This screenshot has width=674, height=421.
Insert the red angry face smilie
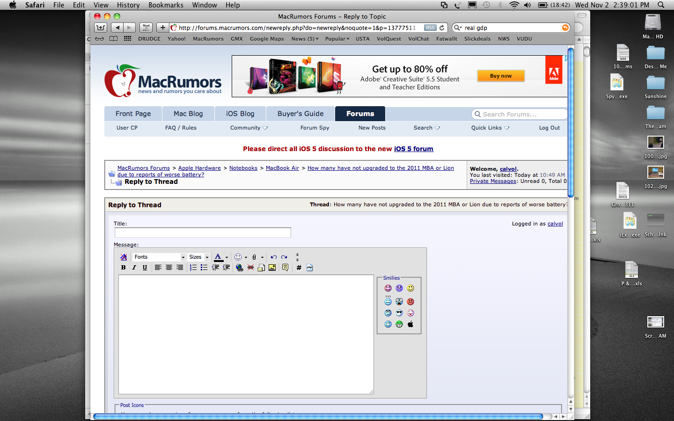(x=410, y=302)
